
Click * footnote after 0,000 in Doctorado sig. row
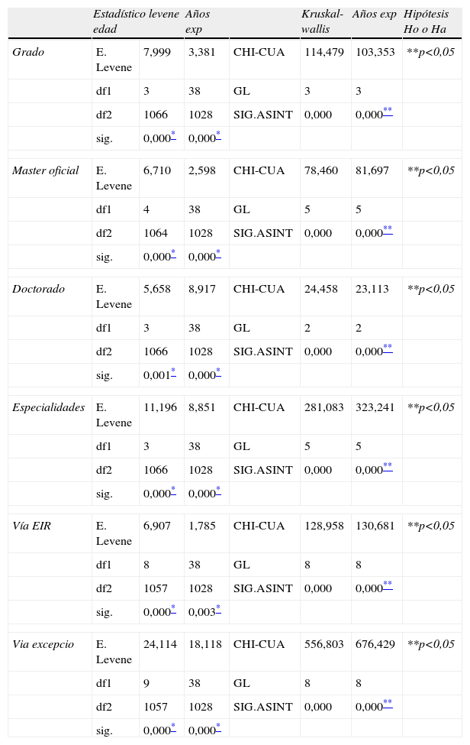click(x=218, y=372)
